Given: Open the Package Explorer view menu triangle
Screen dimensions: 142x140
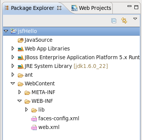Looking at the screenshot, I should [x=135, y=19].
